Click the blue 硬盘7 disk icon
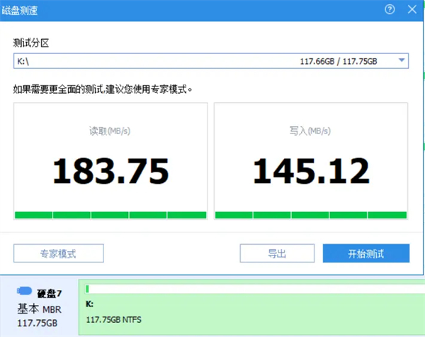The image size is (425, 337). [24, 291]
